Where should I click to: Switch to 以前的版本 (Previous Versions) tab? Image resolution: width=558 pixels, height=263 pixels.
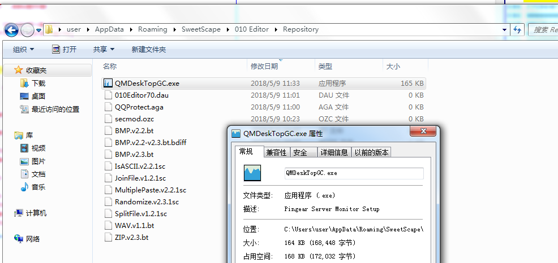tap(371, 152)
